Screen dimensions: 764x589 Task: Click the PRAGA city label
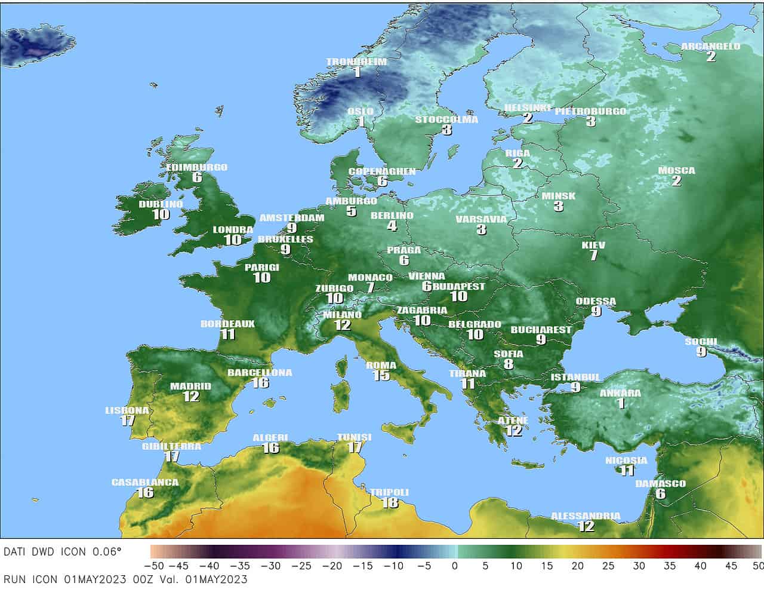(x=403, y=250)
